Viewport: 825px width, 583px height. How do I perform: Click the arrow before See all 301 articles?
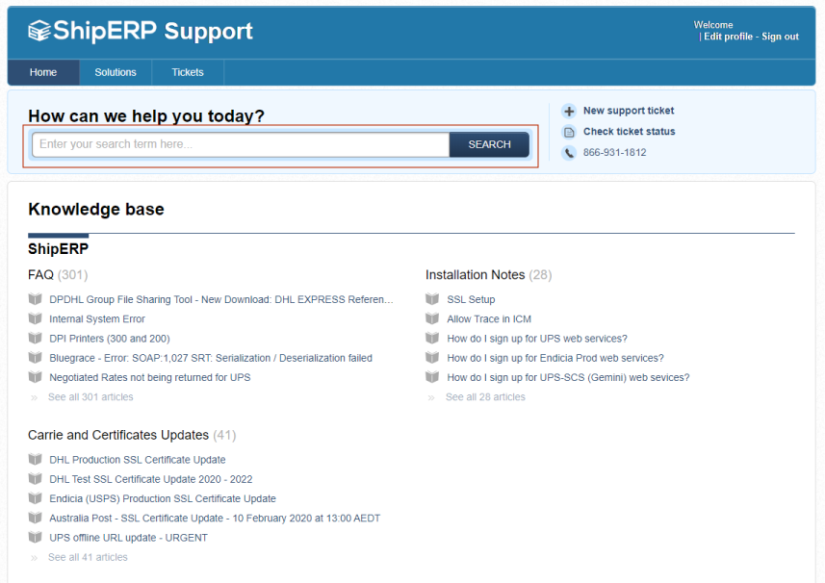click(x=36, y=396)
